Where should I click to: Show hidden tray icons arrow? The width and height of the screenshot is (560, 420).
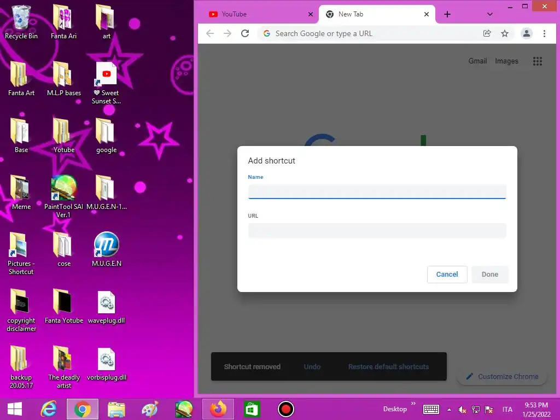click(449, 410)
